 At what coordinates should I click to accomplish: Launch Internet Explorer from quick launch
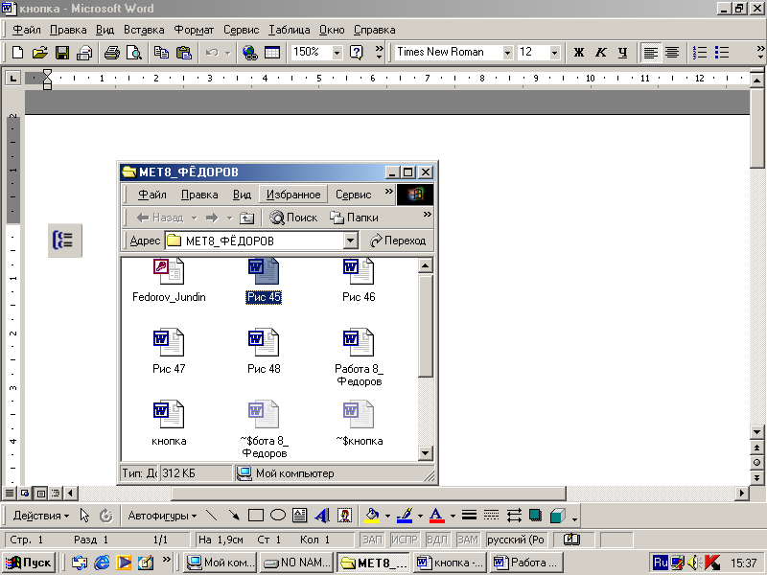[102, 563]
